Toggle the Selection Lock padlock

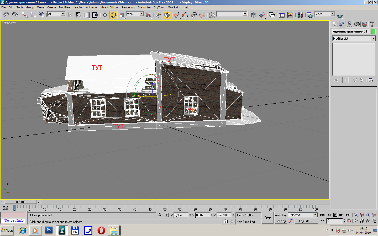(x=160, y=215)
